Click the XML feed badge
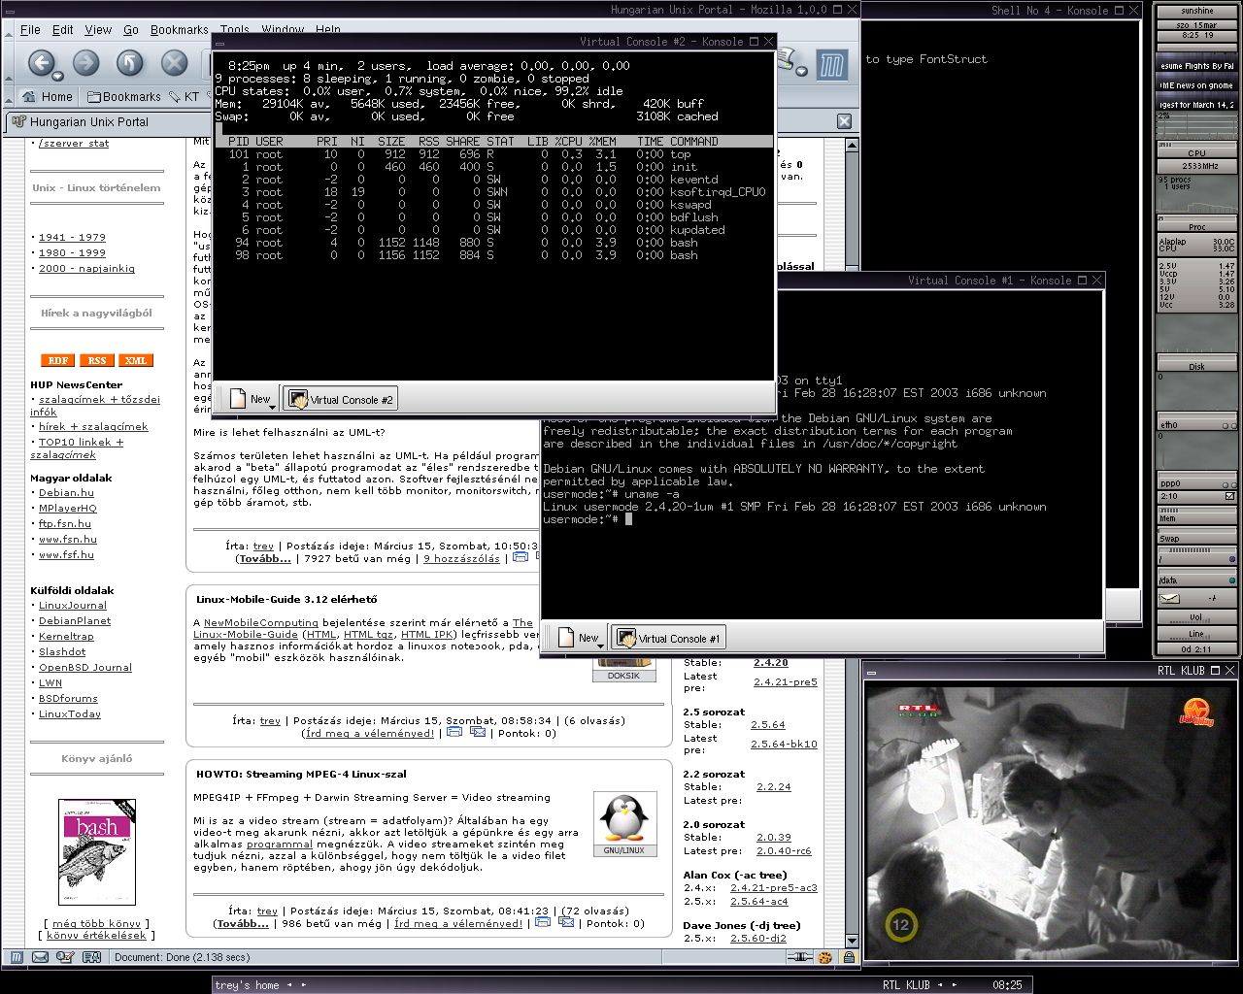This screenshot has width=1243, height=994. 136,360
